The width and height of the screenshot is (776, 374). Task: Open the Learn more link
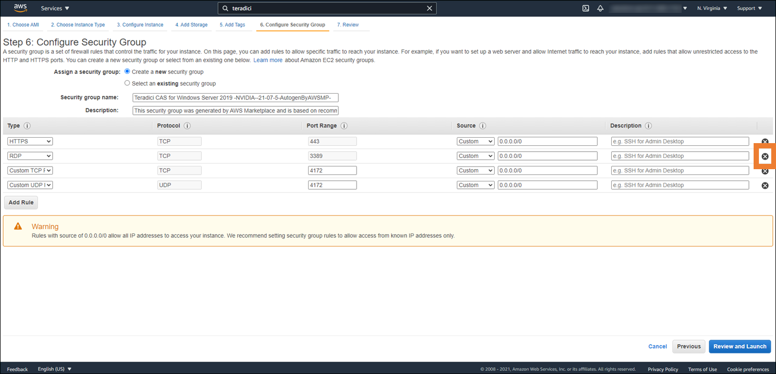[x=268, y=60]
